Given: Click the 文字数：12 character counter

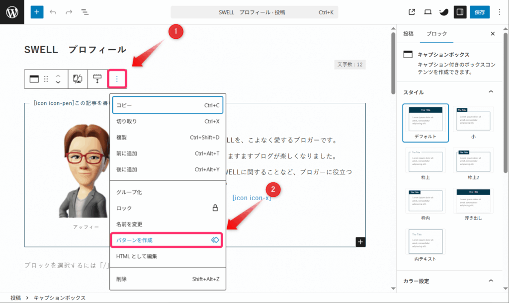Looking at the screenshot, I should pos(350,64).
